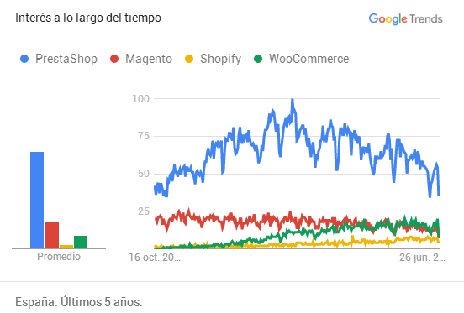This screenshot has width=464, height=313.
Task: Select the WooCommerce legend label
Action: (x=309, y=59)
